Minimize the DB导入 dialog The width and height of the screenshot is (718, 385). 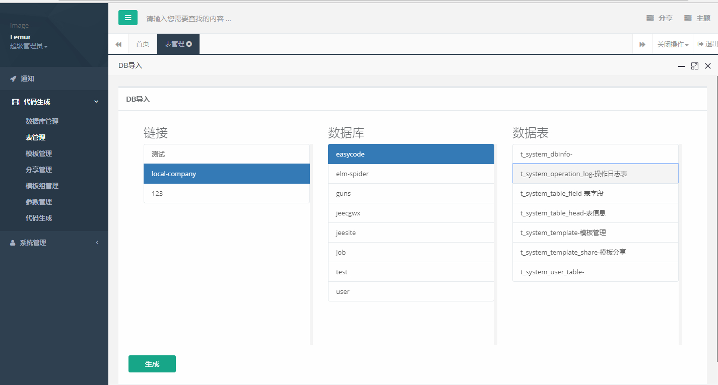pos(682,66)
